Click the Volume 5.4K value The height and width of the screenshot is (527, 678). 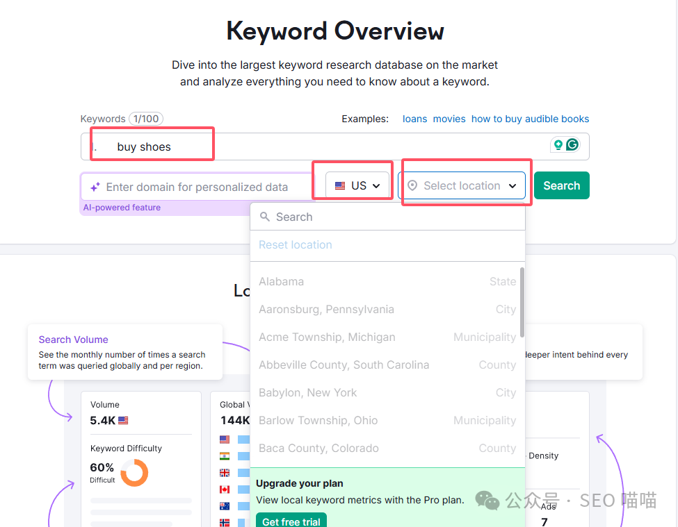pos(103,420)
